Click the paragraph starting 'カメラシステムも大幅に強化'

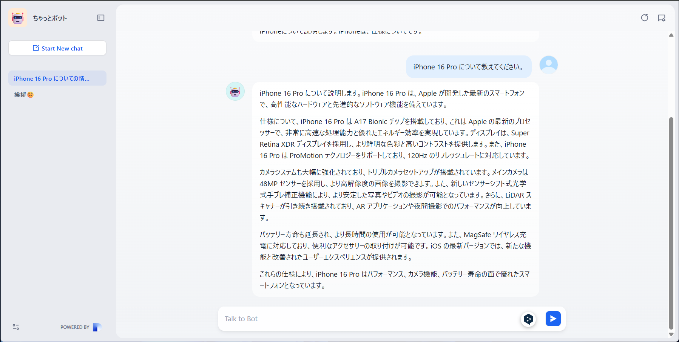(x=395, y=195)
